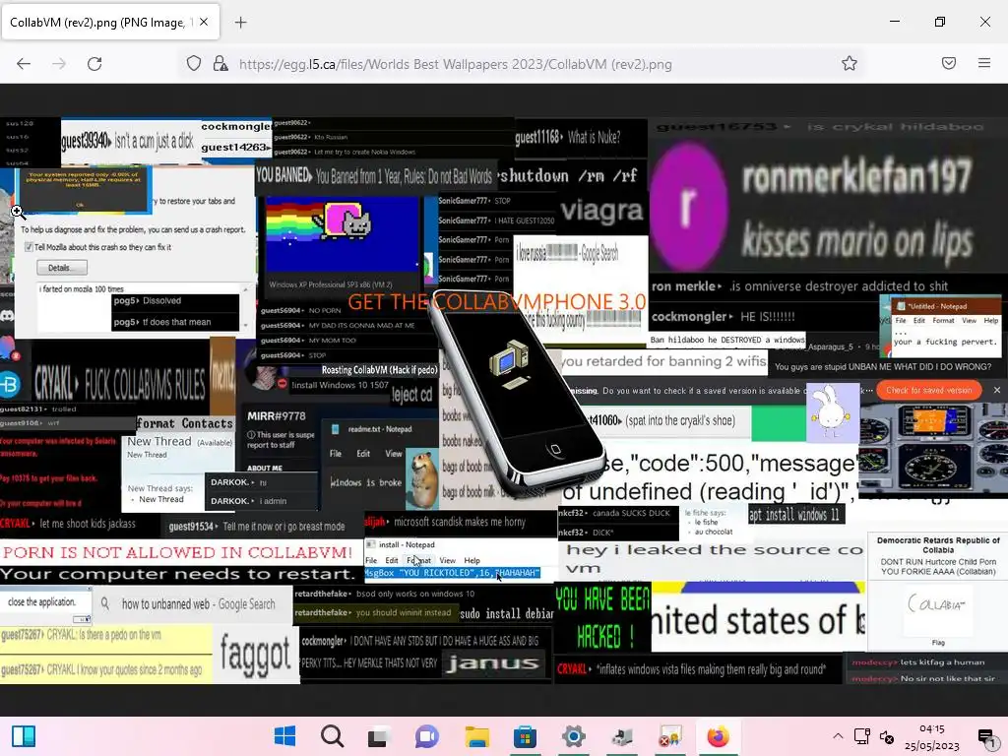Launch the Chat app from the taskbar
This screenshot has height=756, width=1008.
click(x=427, y=736)
